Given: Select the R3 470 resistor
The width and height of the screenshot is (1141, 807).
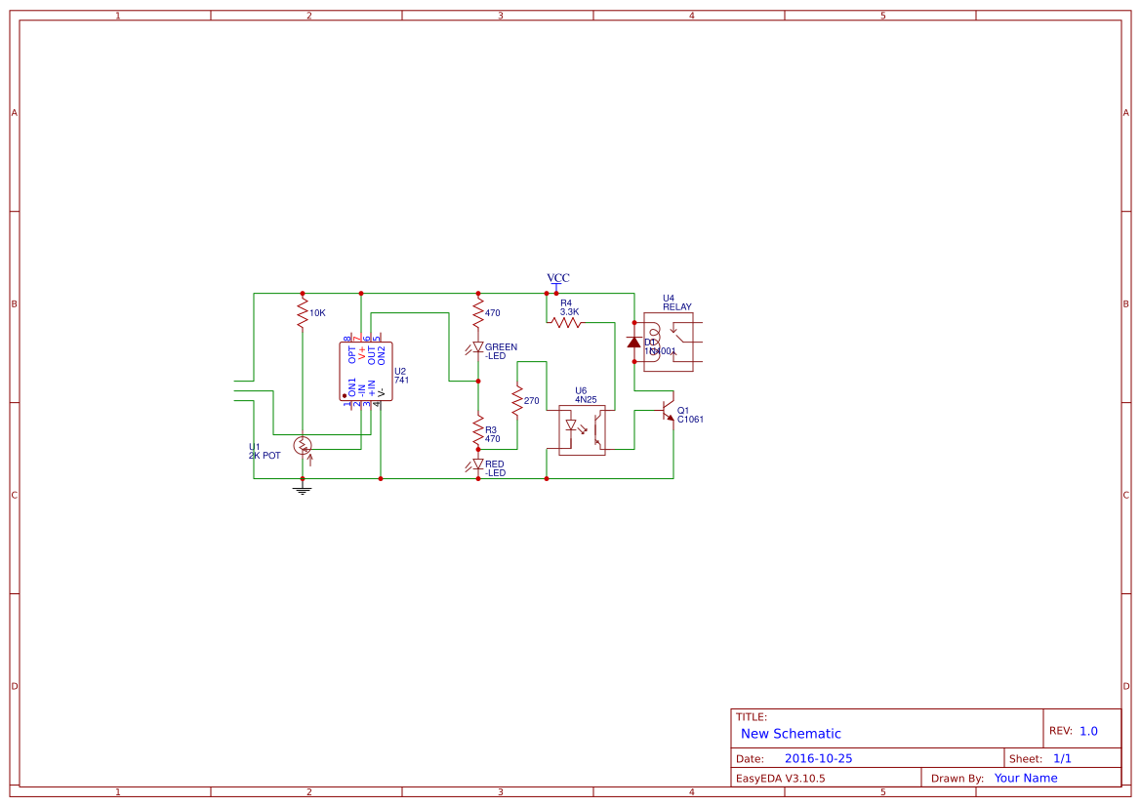Looking at the screenshot, I should [x=477, y=429].
